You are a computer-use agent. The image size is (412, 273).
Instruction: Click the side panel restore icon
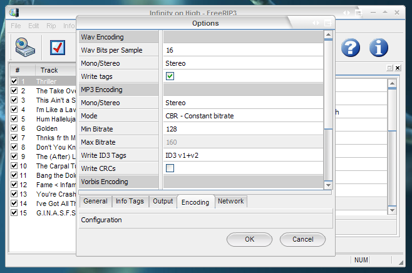(x=389, y=68)
